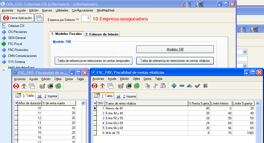The height and width of the screenshot is (143, 264).
Task: Switch to the Enlaces de Interés tab
Action: 102,34
